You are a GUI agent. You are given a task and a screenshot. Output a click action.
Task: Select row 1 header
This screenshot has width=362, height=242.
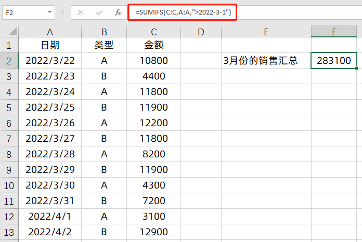pyautogui.click(x=9, y=45)
